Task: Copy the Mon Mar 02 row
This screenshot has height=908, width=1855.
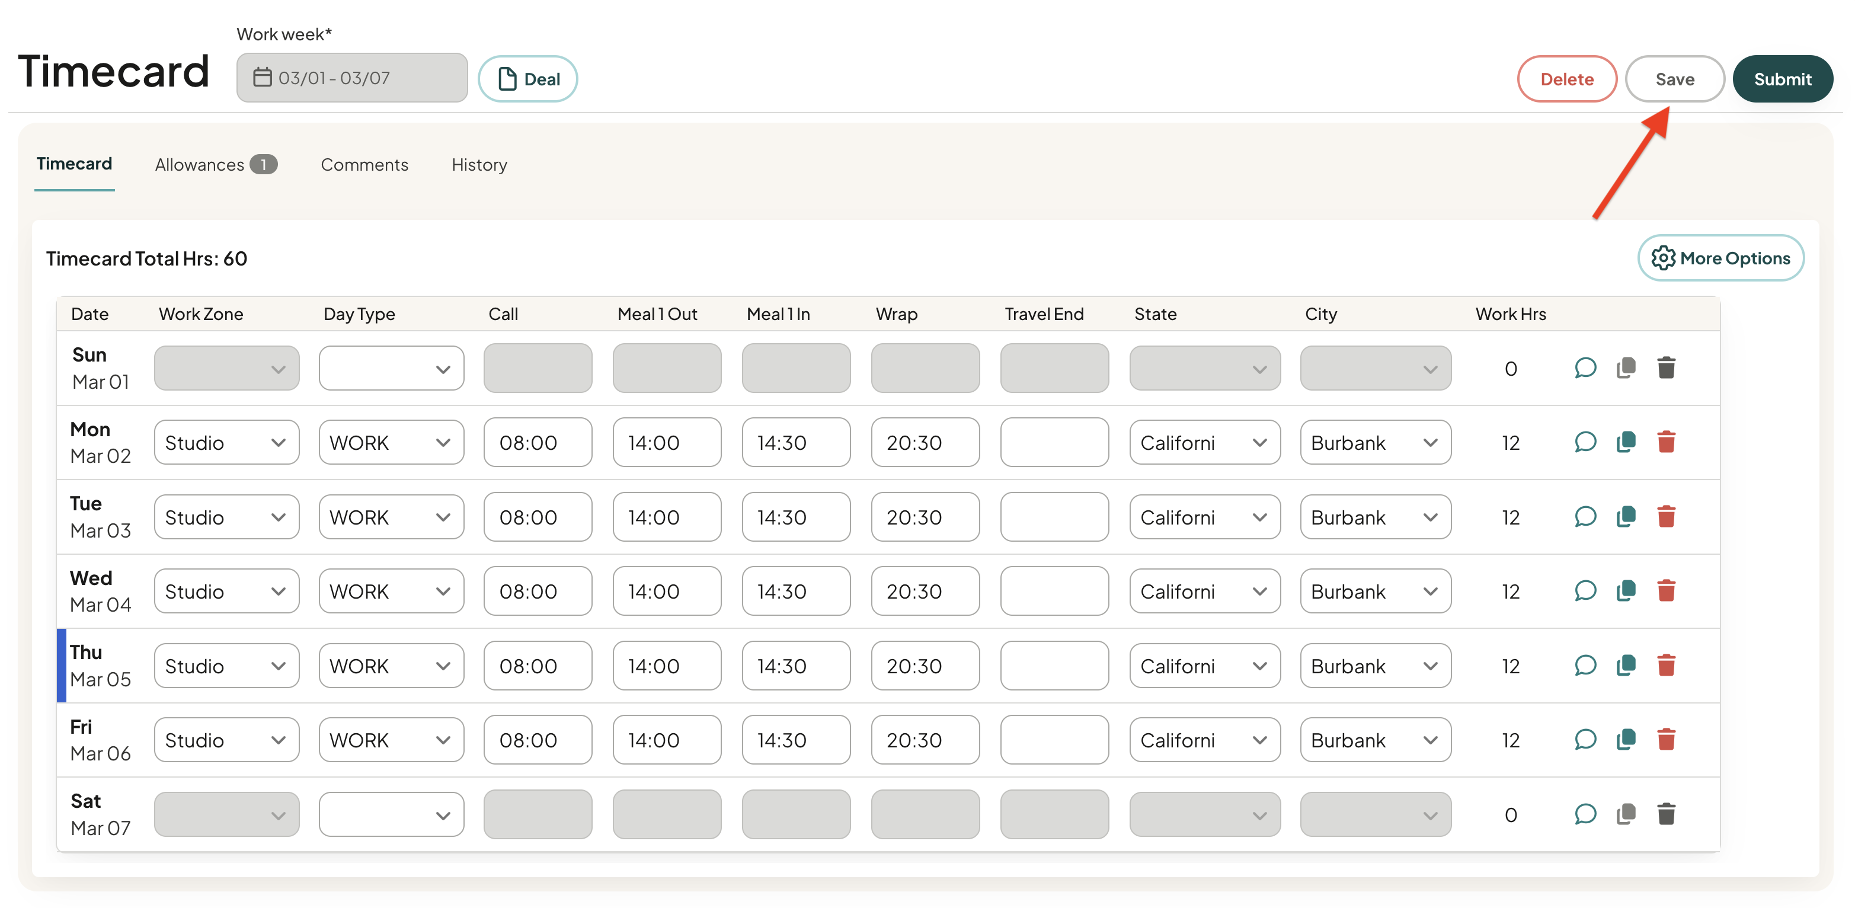Action: click(1626, 442)
